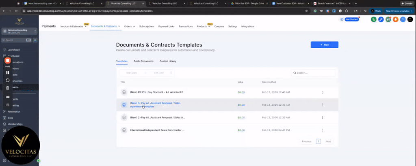This screenshot has height=166, width=416.
Task: Open notifications via the orange bell icon
Action: coord(396,19)
